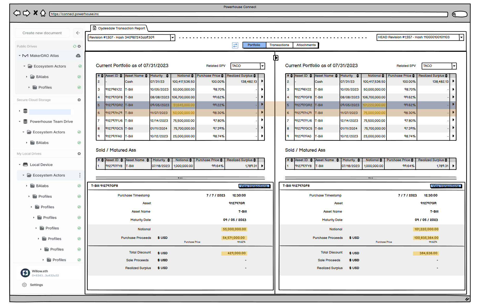Viewport: 481px width, 305px height.
Task: Open the HEAD Revision #1,557 dropdown
Action: coord(461,37)
